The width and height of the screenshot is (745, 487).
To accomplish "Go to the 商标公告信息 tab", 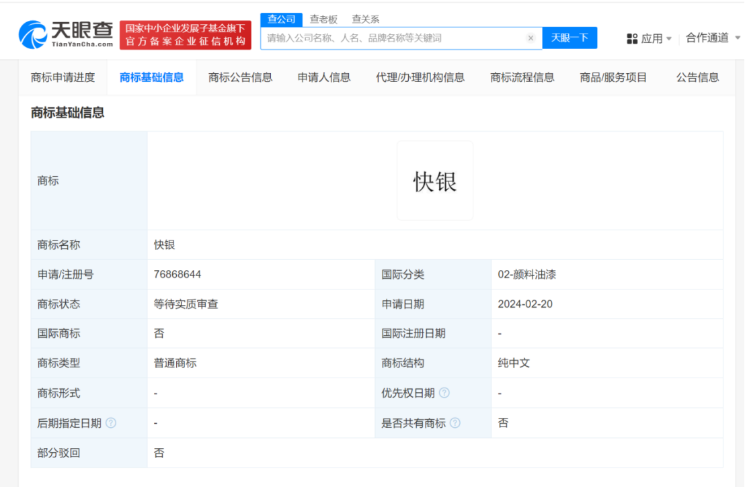I will pos(241,77).
